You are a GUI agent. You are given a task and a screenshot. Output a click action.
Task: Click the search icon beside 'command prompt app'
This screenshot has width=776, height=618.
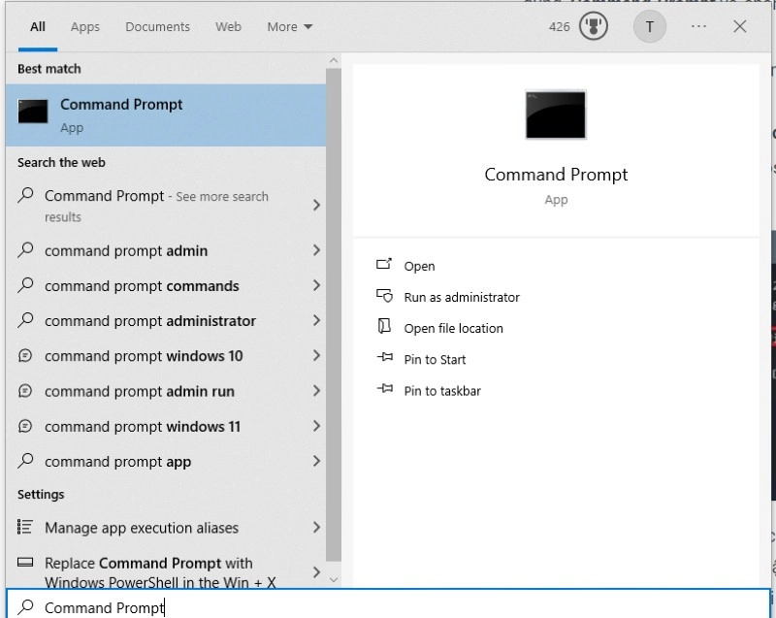click(25, 461)
